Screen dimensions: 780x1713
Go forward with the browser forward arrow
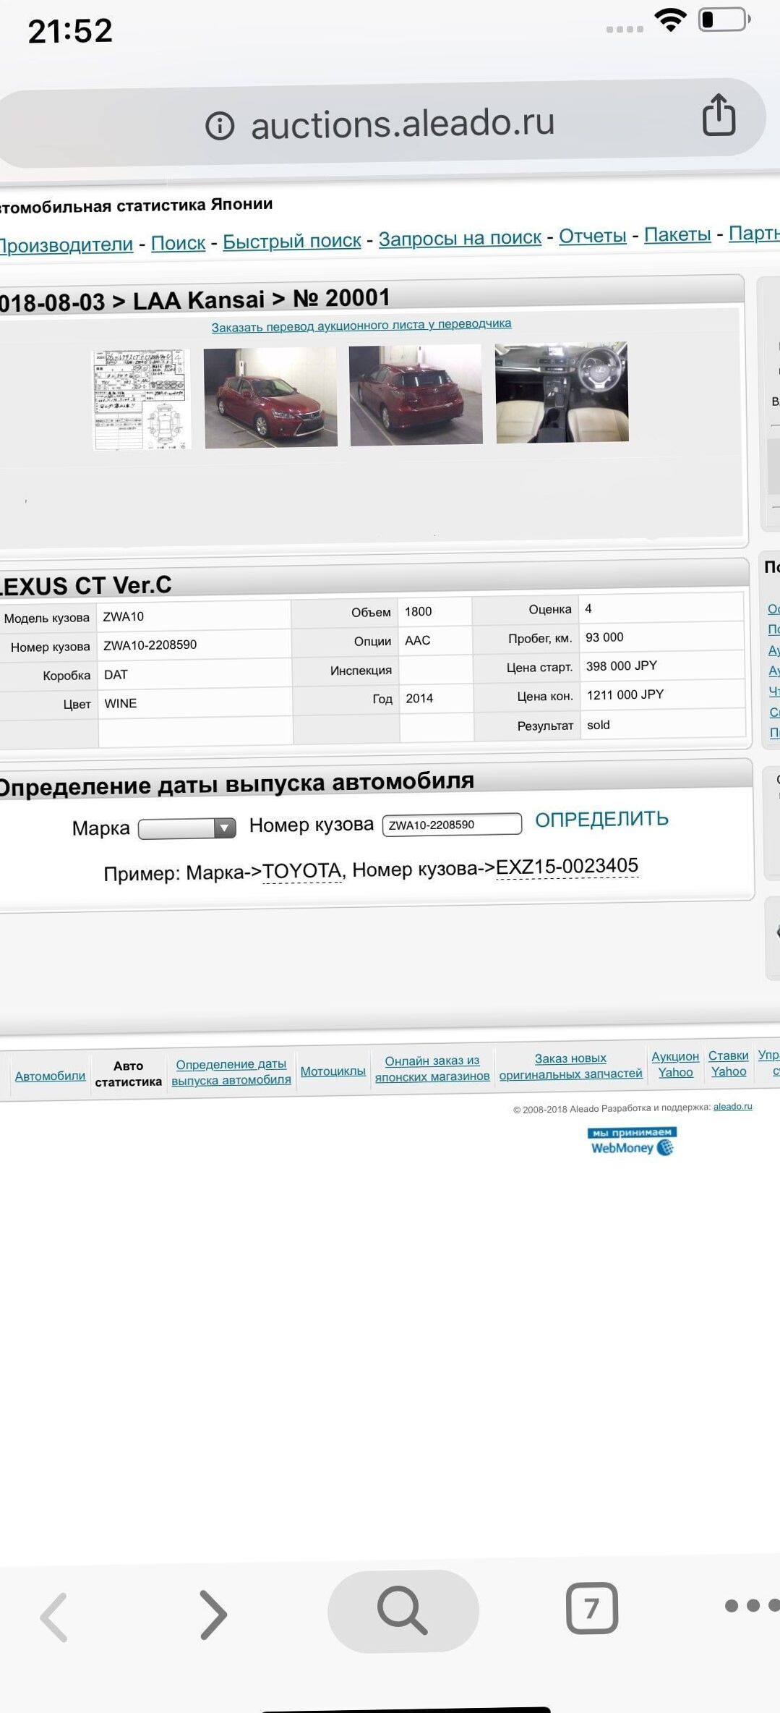(213, 1614)
